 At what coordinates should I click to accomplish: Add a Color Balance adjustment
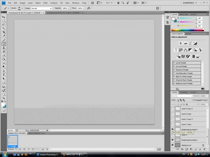185,50
